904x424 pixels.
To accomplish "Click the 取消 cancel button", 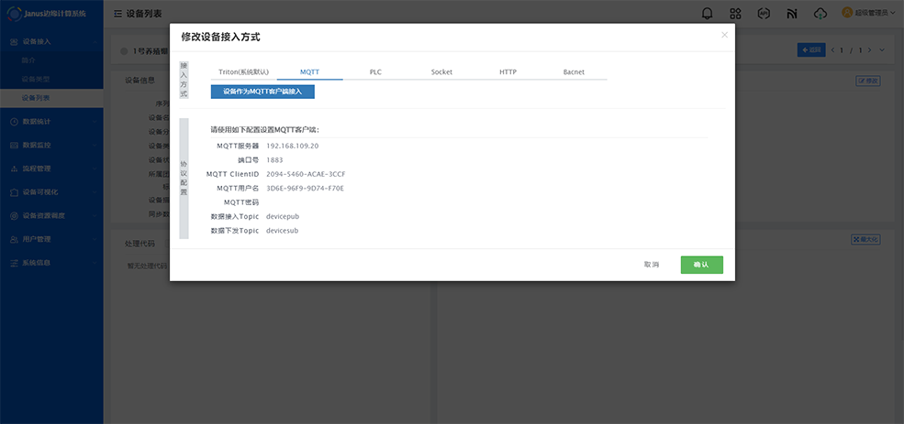I will 652,265.
